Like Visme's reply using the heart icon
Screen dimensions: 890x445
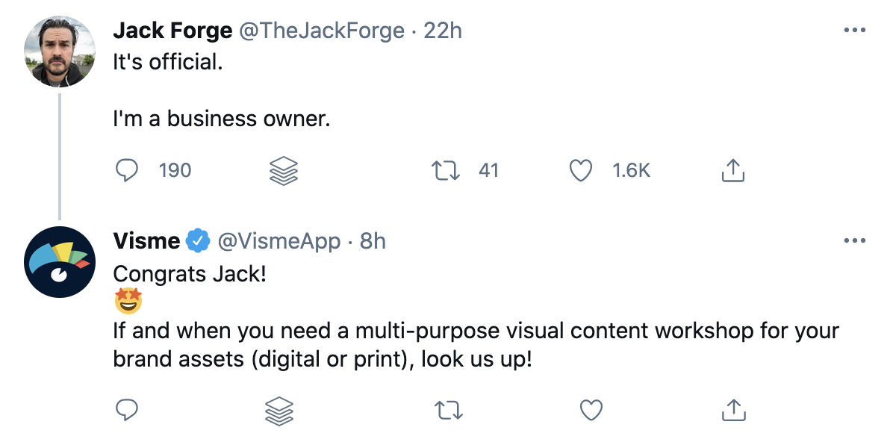591,410
